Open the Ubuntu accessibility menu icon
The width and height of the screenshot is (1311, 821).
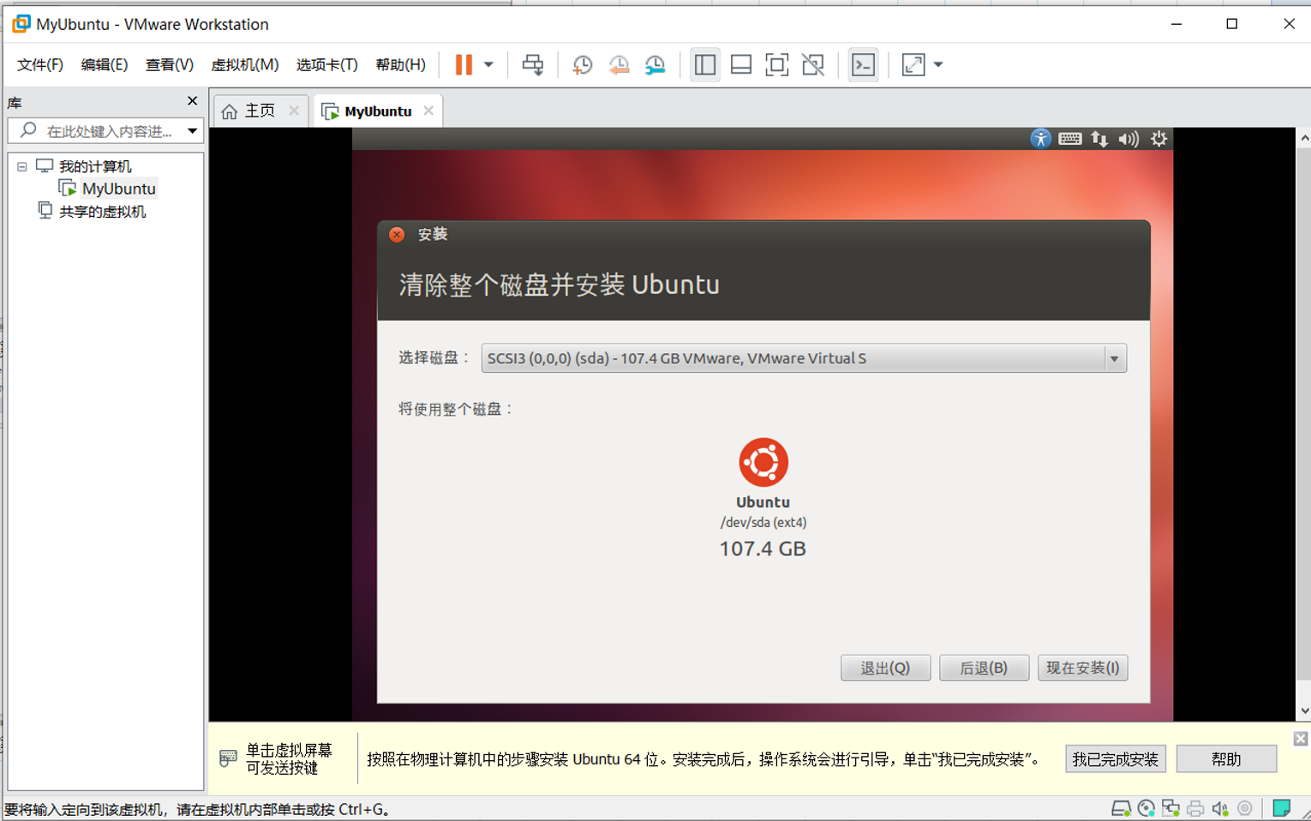[x=1040, y=139]
